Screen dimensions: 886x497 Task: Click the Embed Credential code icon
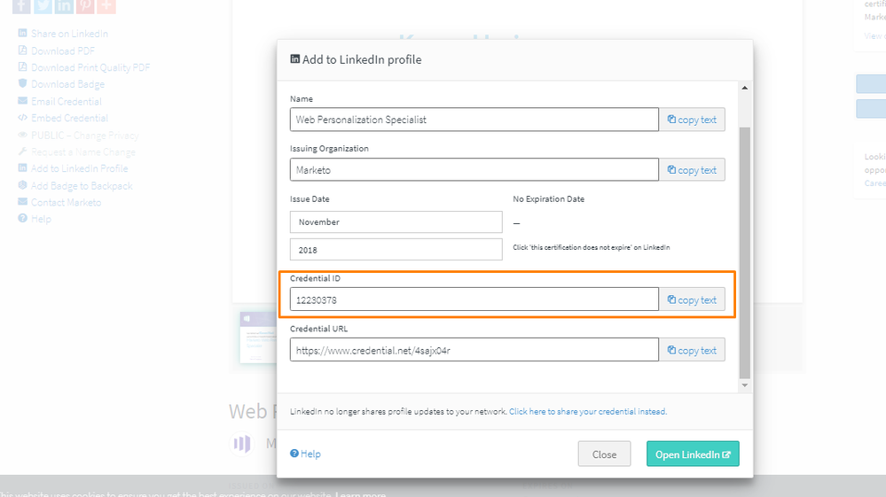(22, 117)
